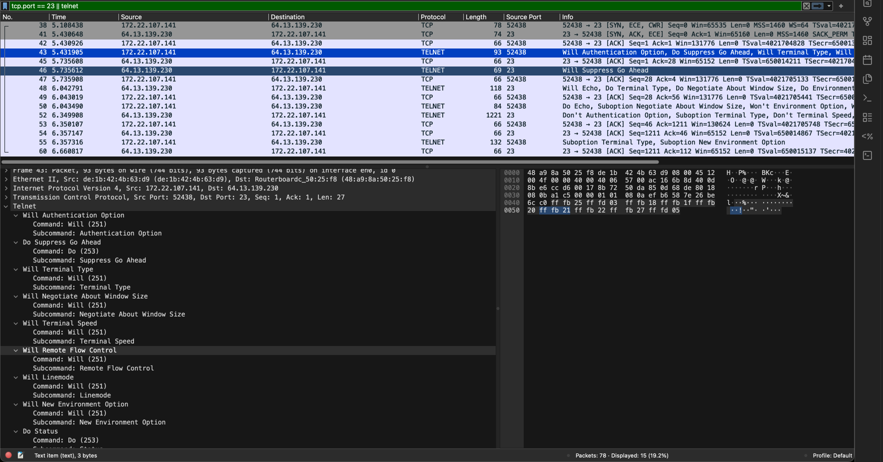Click the red expert information status icon
The height and width of the screenshot is (462, 883).
8,455
